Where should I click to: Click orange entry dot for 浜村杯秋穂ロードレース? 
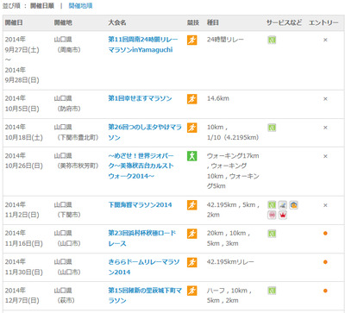(325, 234)
